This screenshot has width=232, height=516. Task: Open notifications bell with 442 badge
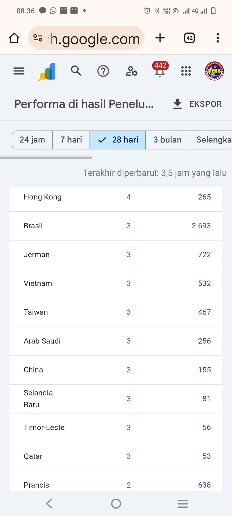[x=160, y=70]
